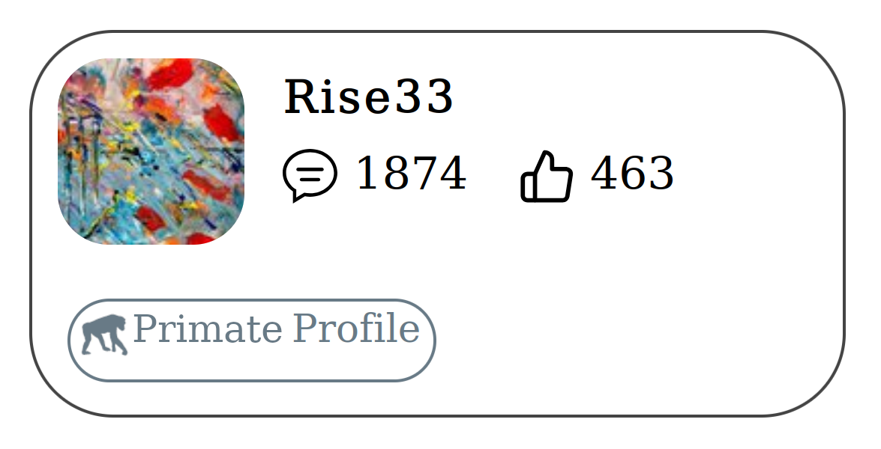Click the Primate Profile badge label

tap(276, 329)
